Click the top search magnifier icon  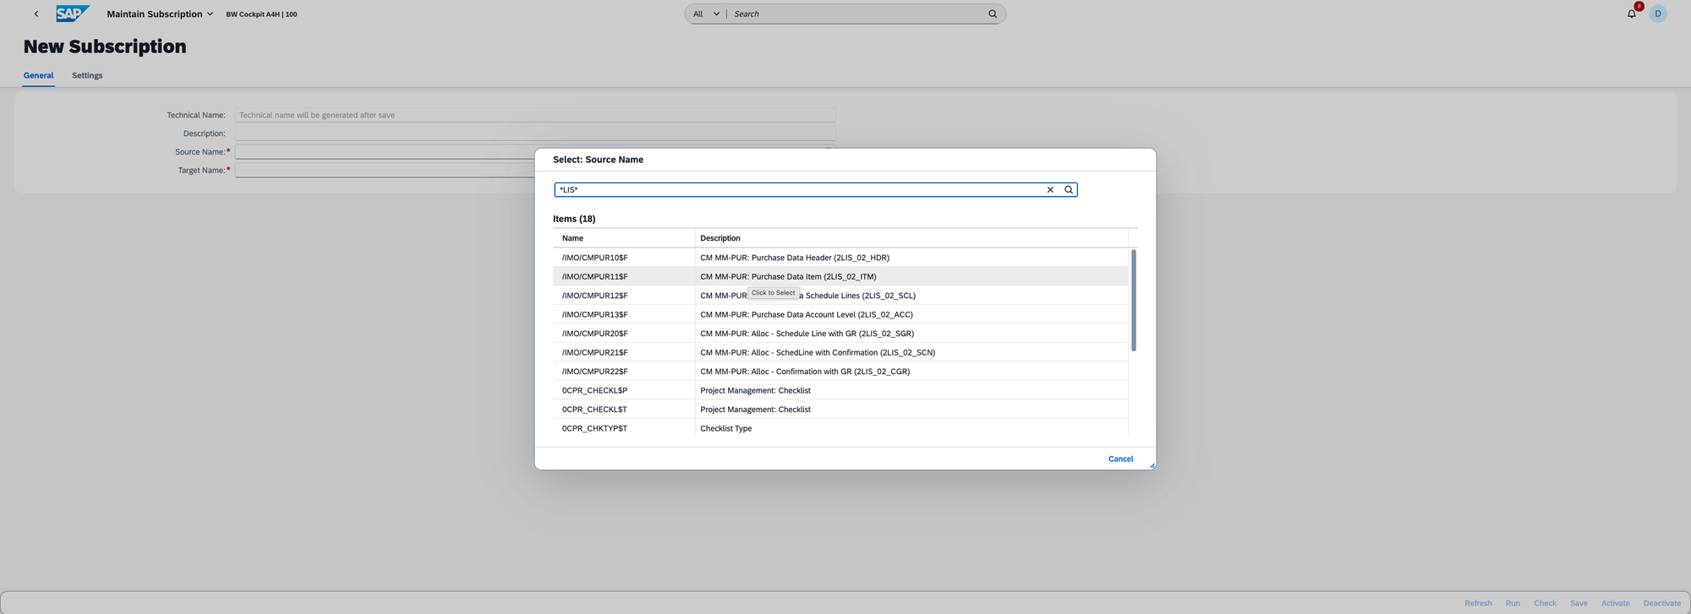(993, 14)
